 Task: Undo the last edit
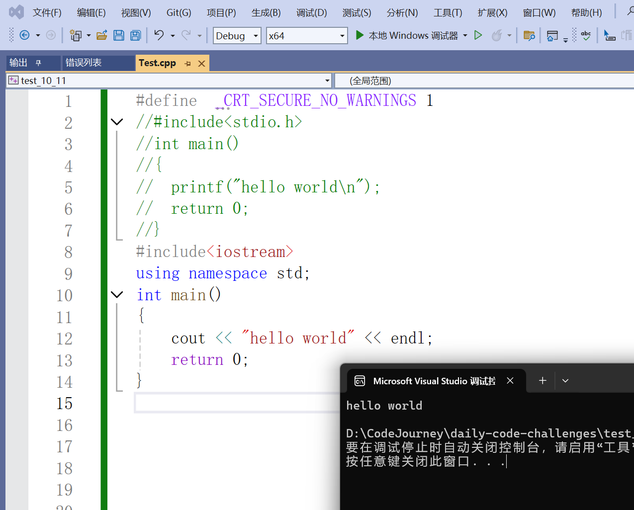(x=159, y=35)
